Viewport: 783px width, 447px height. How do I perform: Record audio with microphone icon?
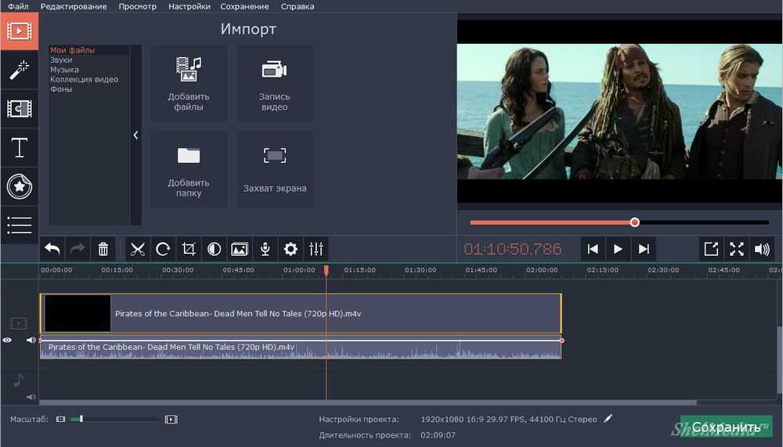pos(265,249)
